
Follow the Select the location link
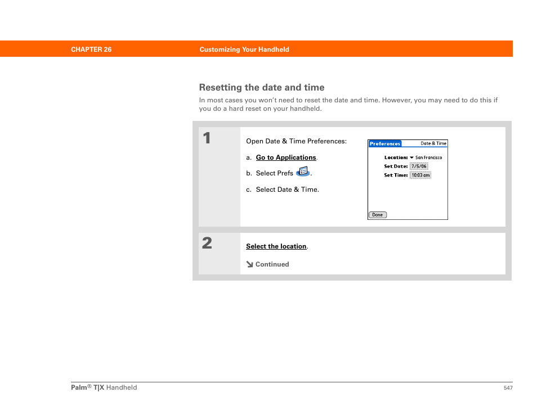(x=276, y=246)
